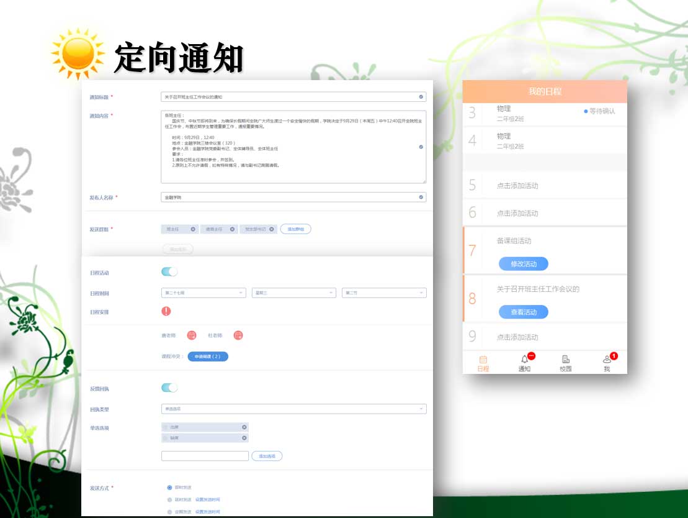Image resolution: width=688 pixels, height=518 pixels.
Task: Open the 校园 building icon in bottom bar
Action: (565, 360)
